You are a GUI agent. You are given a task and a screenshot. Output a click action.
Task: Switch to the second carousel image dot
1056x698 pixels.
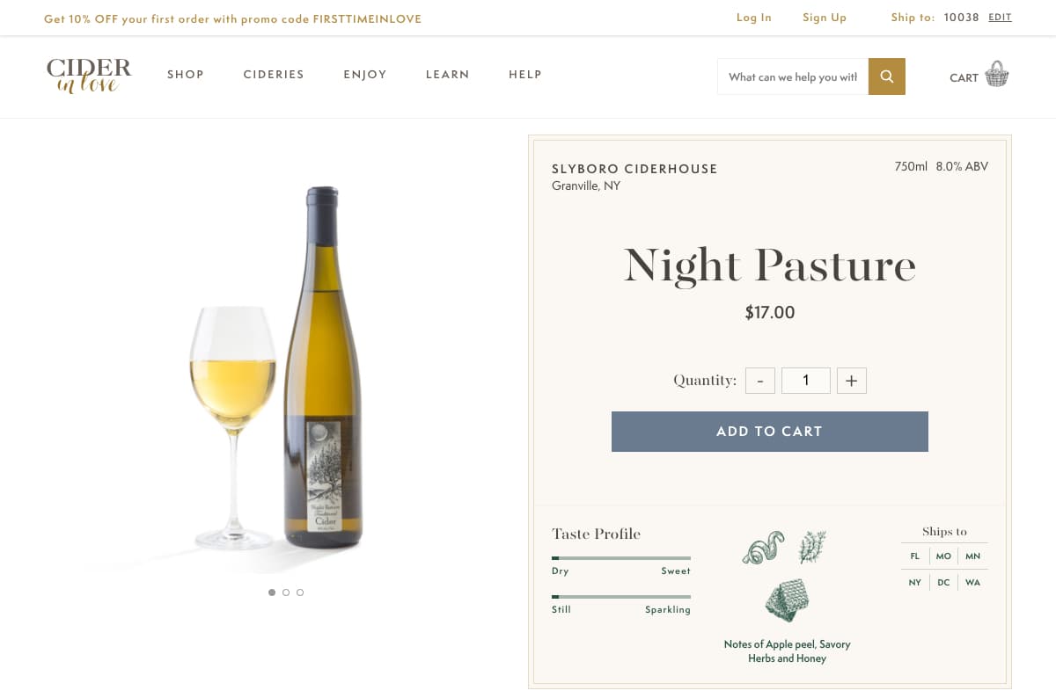point(286,593)
